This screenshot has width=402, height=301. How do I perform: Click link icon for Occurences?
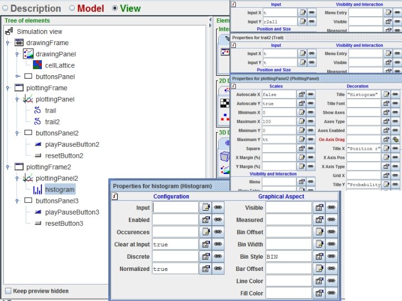click(218, 232)
